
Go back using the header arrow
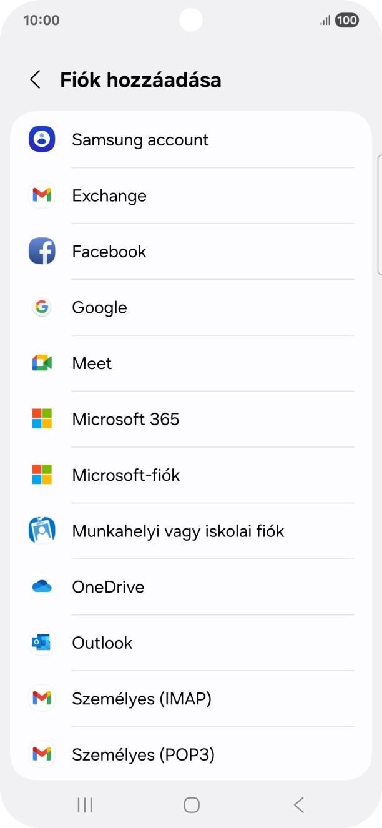click(35, 80)
